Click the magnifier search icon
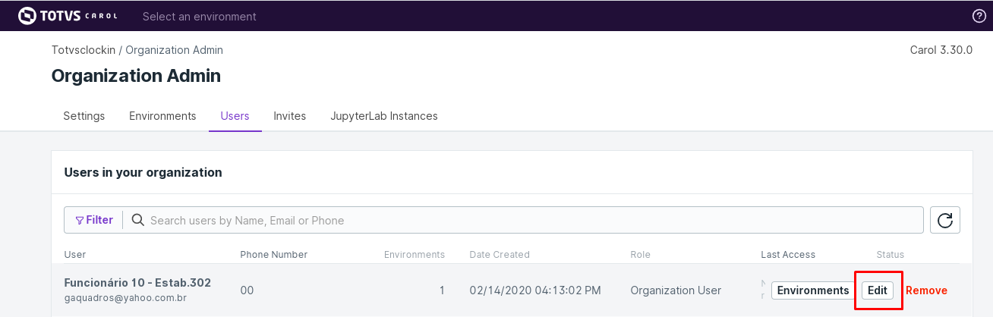Image resolution: width=993 pixels, height=317 pixels. (x=138, y=220)
